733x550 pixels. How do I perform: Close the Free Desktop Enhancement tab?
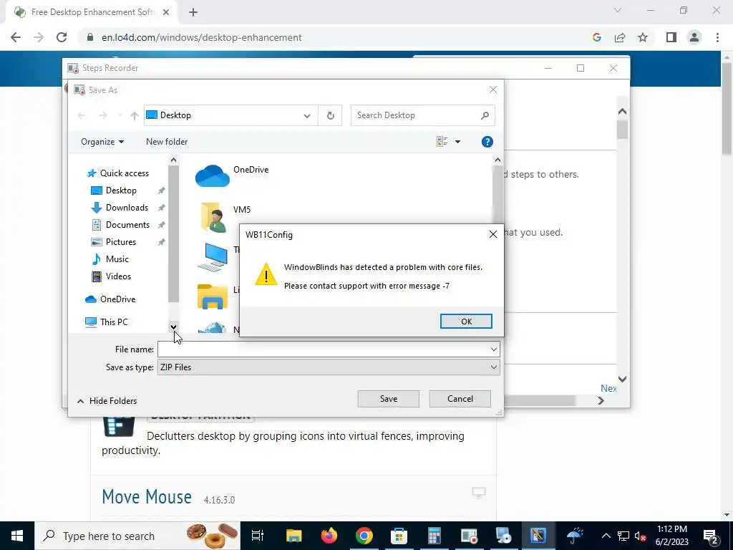click(x=166, y=12)
